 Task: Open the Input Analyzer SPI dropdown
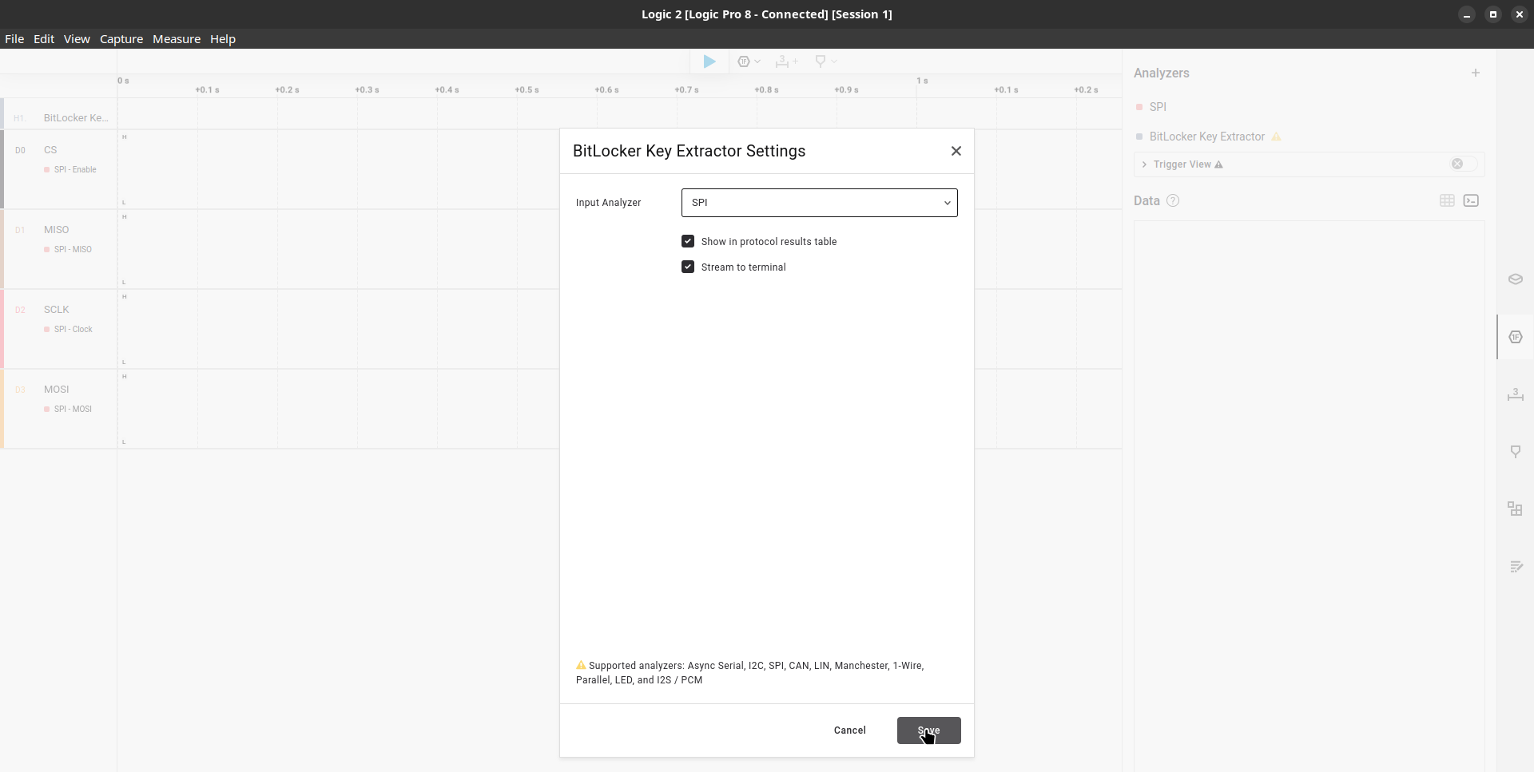click(x=819, y=203)
